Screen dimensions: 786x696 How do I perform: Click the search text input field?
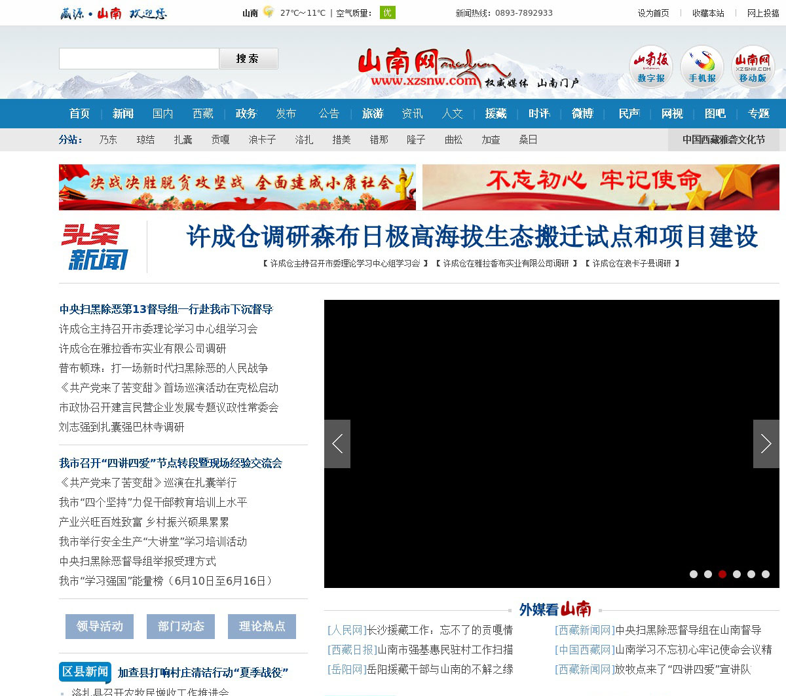[139, 59]
